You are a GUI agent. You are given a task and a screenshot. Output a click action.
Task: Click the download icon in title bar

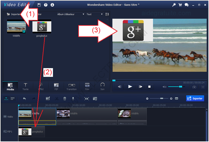[52, 5]
